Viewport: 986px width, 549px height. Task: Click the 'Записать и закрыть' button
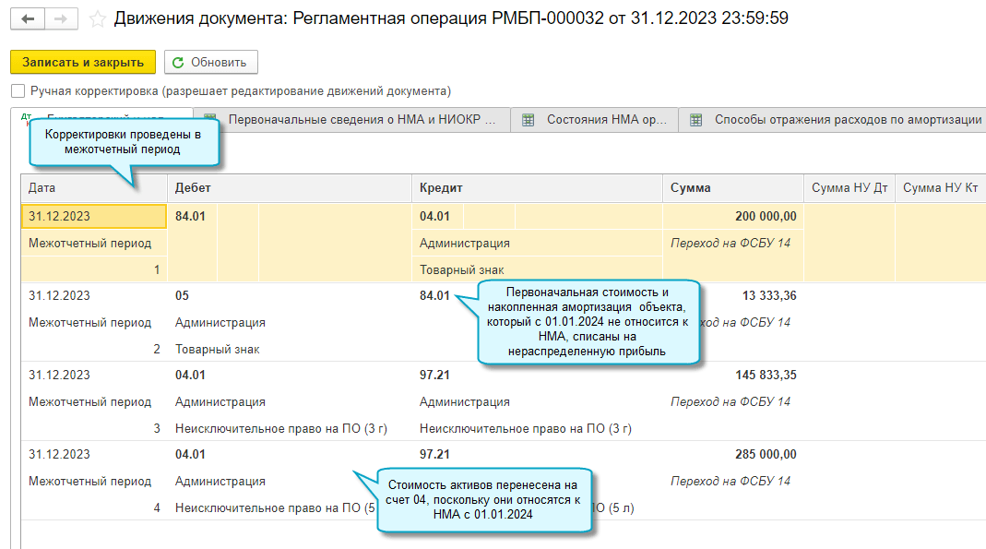(83, 62)
